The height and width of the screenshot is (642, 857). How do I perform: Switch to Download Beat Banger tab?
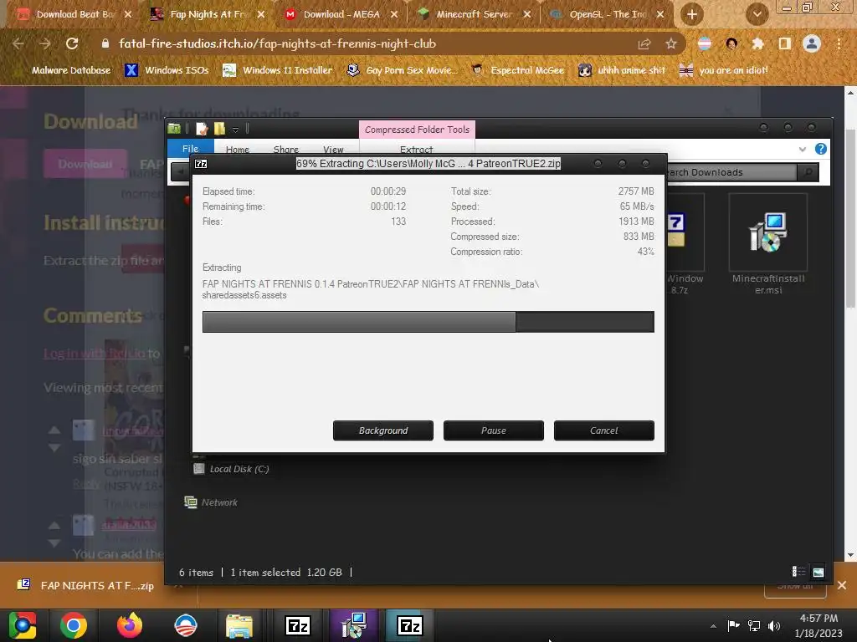[74, 14]
